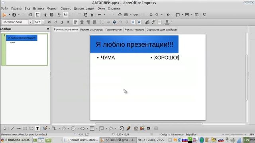
Task: Select the flowchart shapes tool
Action: click(x=92, y=128)
